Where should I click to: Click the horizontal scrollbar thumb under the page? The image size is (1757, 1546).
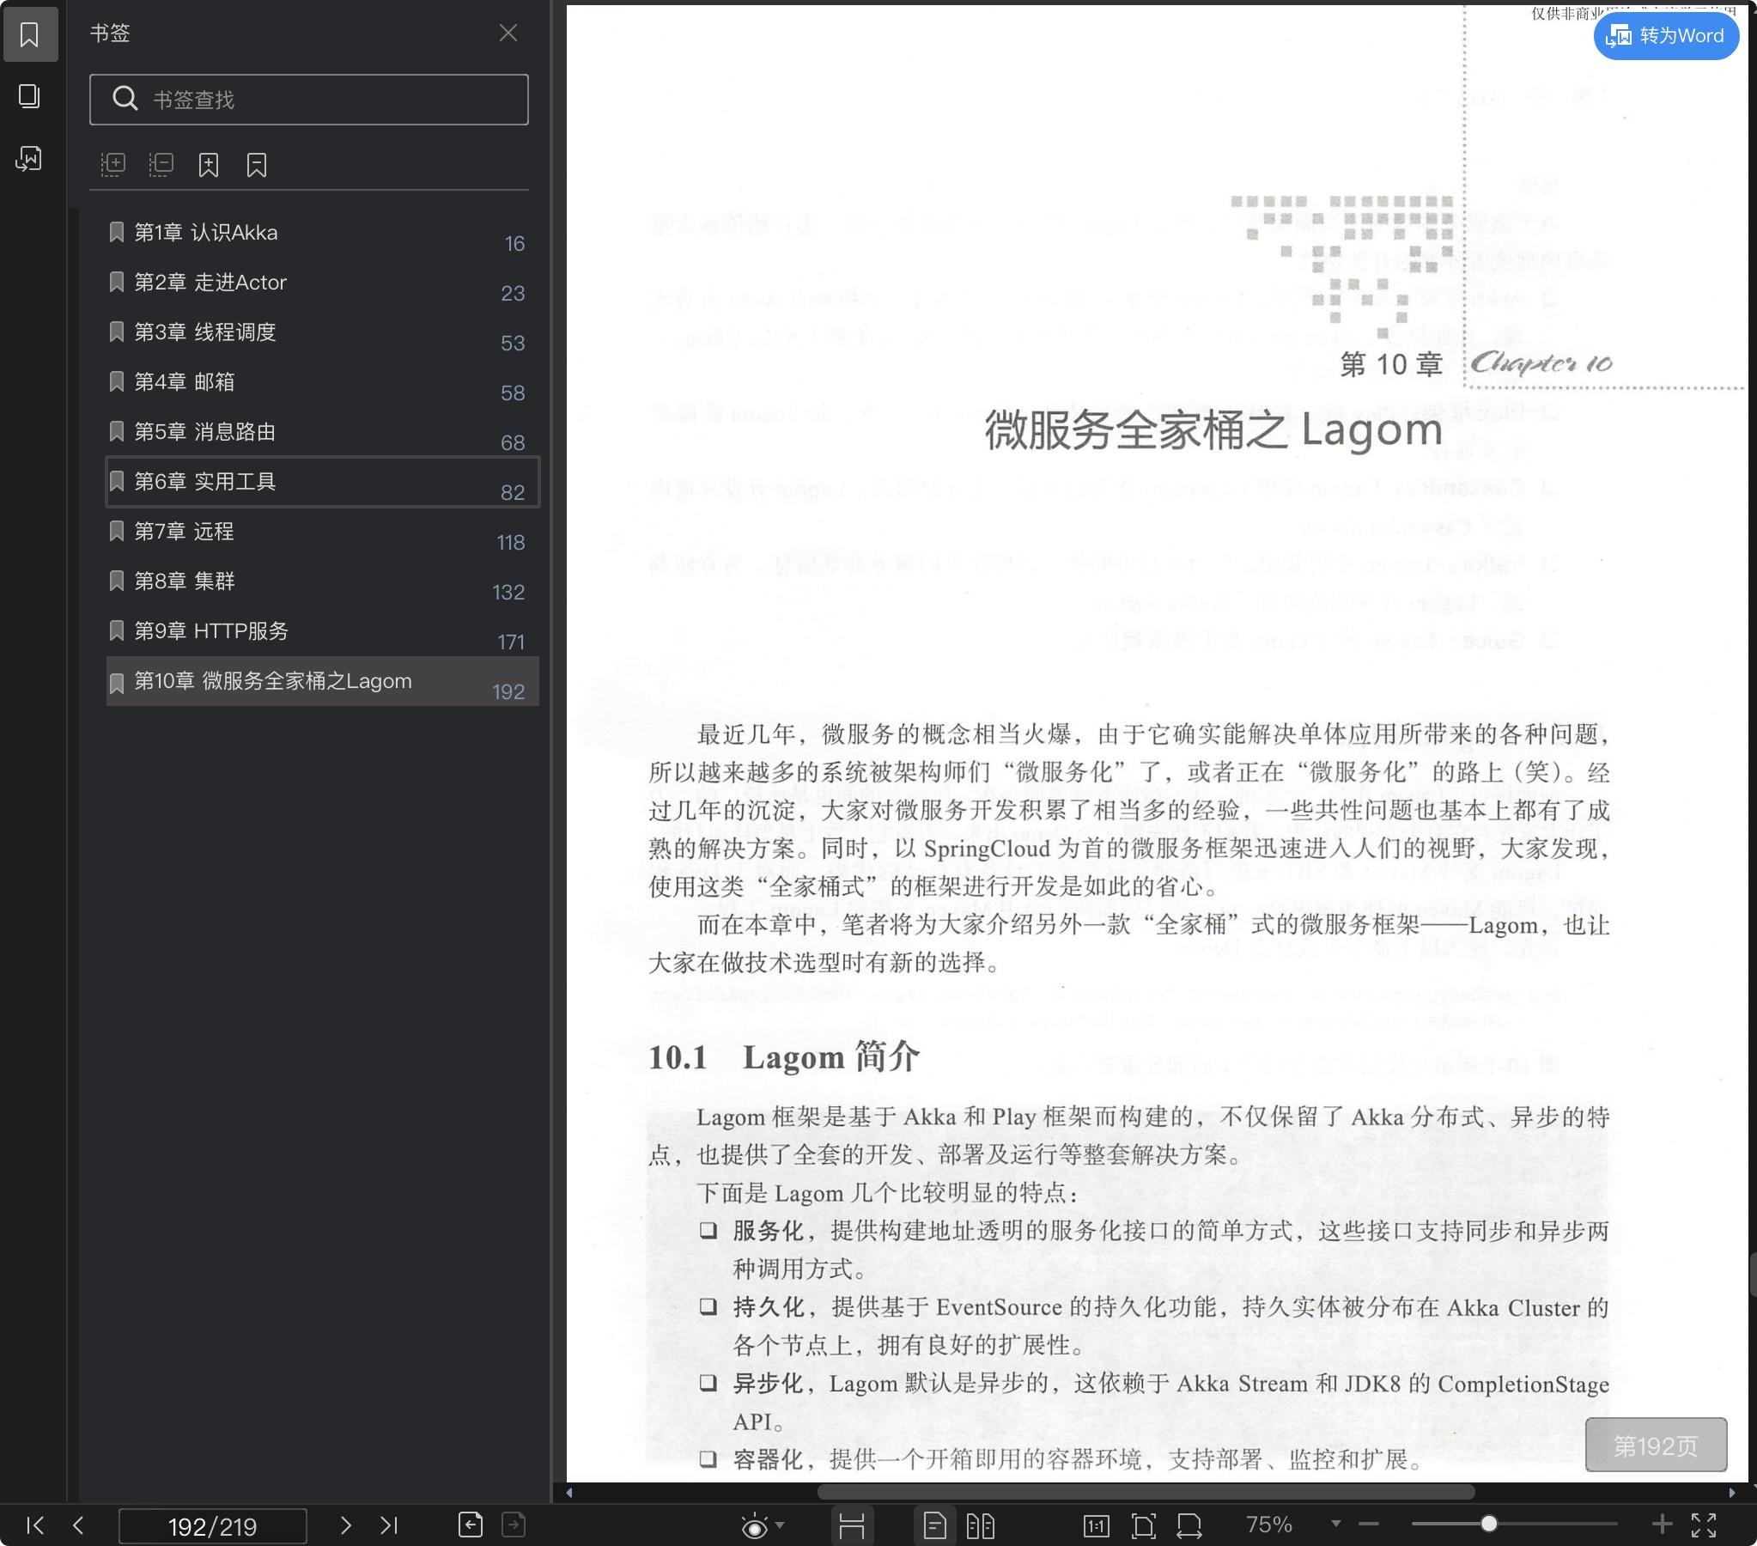pos(1146,1493)
